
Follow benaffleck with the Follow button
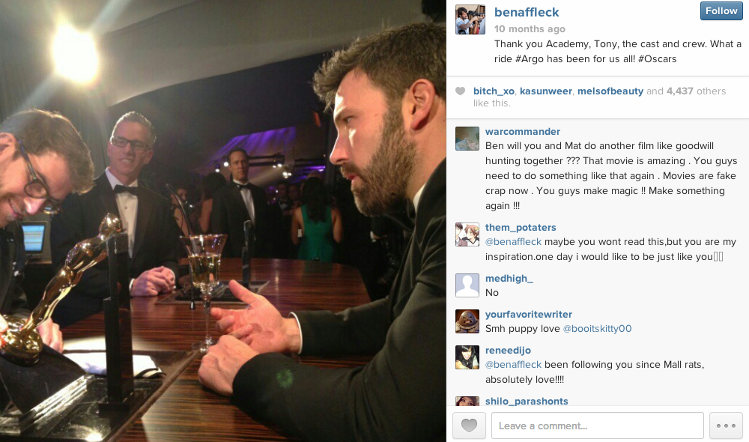click(721, 11)
